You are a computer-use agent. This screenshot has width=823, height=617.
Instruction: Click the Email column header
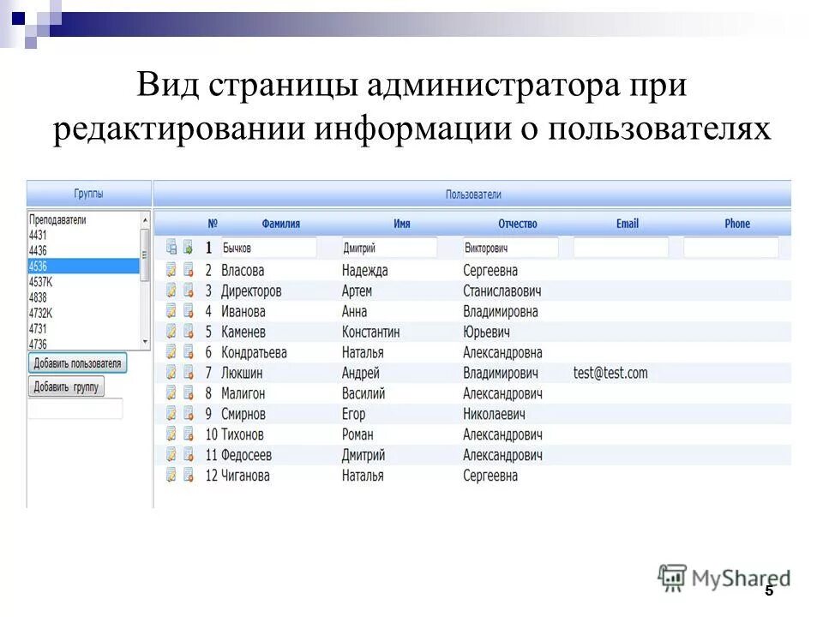click(628, 223)
